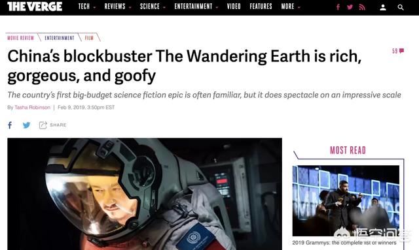Go to the Video section

pyautogui.click(x=234, y=7)
